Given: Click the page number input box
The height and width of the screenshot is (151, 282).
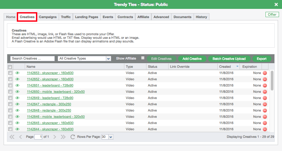Looking at the screenshot, I should pyautogui.click(x=38, y=137).
